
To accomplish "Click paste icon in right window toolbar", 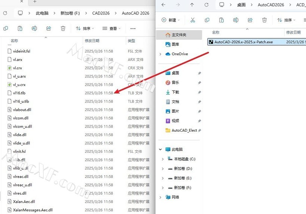I will point(221,20).
